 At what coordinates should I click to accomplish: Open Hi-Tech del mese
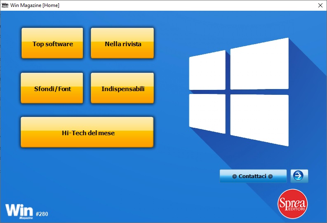coord(87,132)
